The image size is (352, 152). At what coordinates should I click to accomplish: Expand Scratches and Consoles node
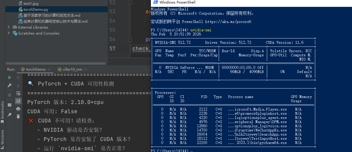click(9, 33)
